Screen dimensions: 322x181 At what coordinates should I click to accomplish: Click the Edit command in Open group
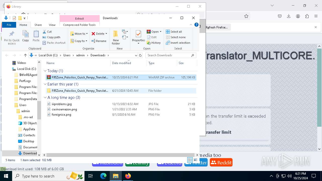152,37
